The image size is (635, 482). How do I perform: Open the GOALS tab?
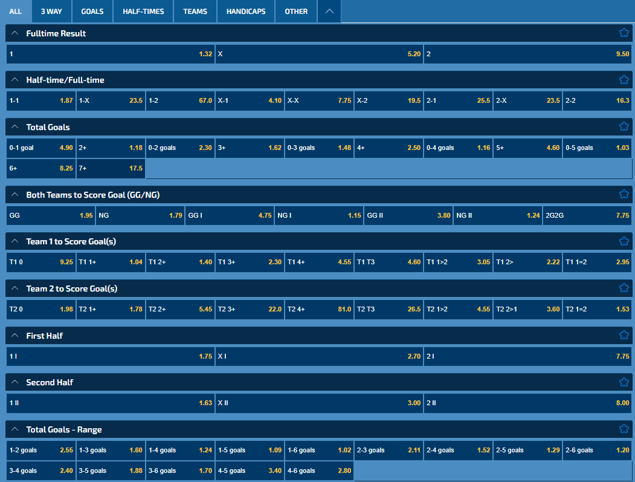coord(92,11)
